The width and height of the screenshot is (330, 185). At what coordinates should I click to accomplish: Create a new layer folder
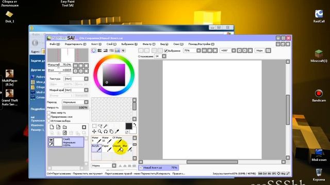pos(65,127)
